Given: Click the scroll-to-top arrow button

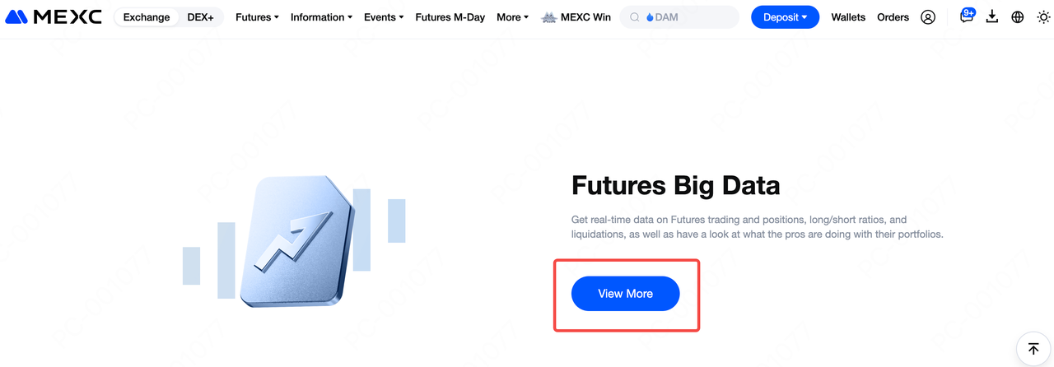Looking at the screenshot, I should tap(1033, 350).
